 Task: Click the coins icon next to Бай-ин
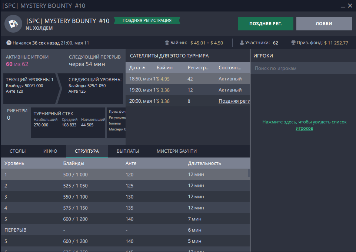point(167,43)
